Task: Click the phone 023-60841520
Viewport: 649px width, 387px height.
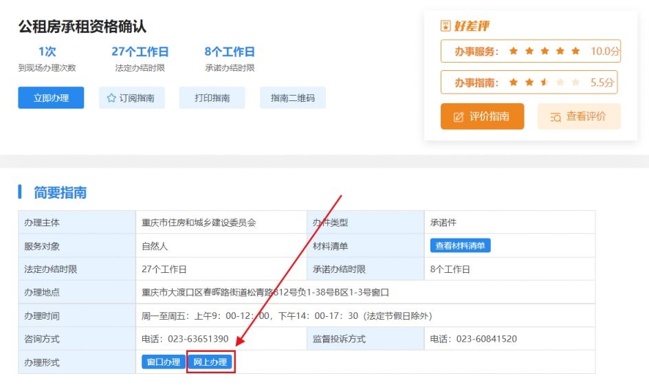Action: (x=487, y=339)
